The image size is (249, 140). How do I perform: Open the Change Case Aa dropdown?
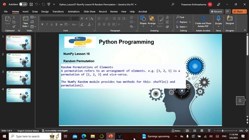pos(74,24)
